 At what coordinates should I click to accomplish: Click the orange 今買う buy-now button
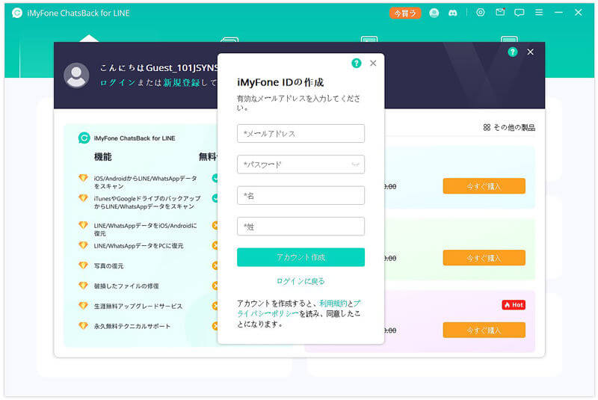(405, 13)
